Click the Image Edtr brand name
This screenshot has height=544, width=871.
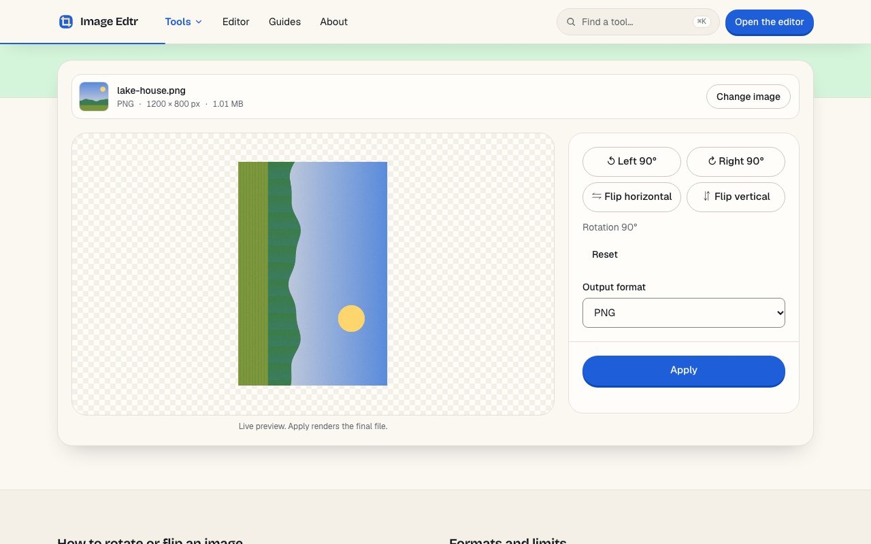tap(109, 22)
